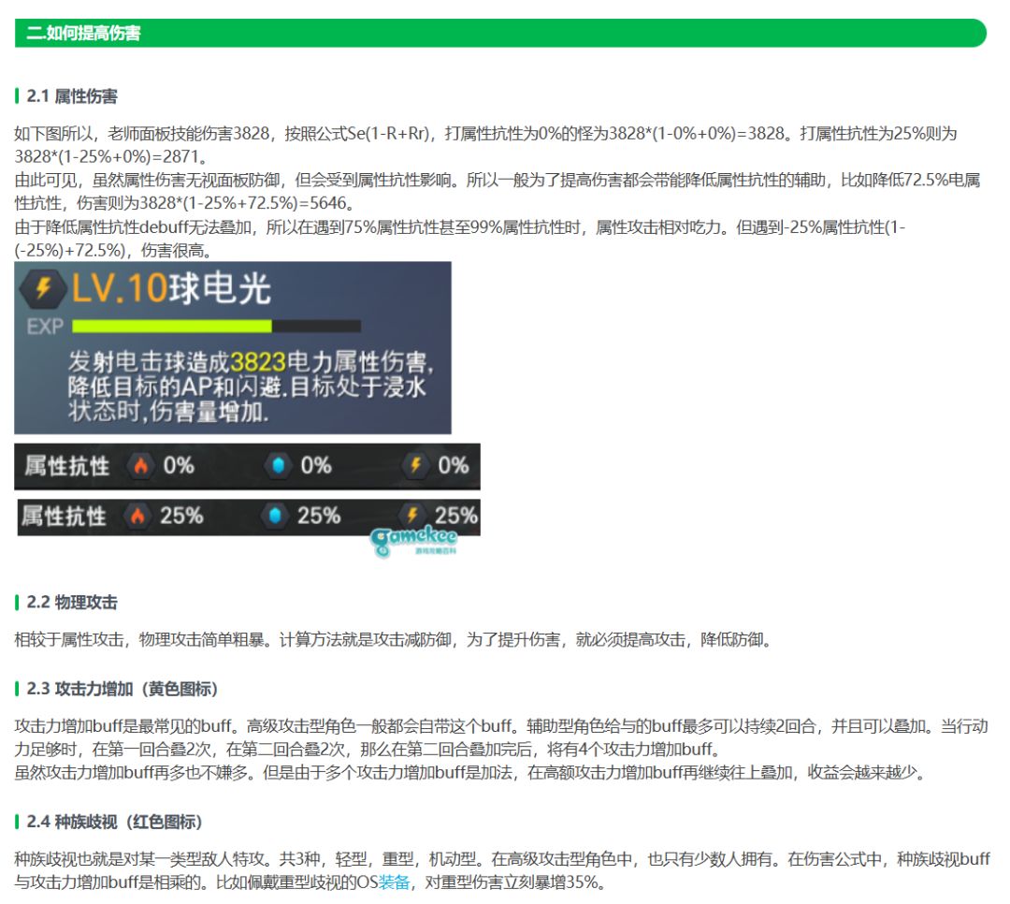This screenshot has width=1010, height=904.
Task: Click the lightning icon in 0% resistance row
Action: 415,465
